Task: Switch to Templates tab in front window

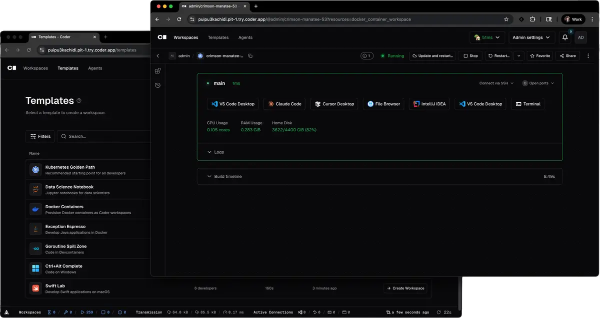Action: [218, 37]
